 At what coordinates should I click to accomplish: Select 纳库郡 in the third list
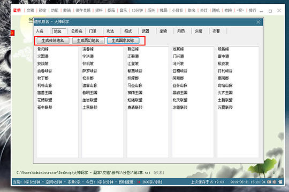(133, 78)
